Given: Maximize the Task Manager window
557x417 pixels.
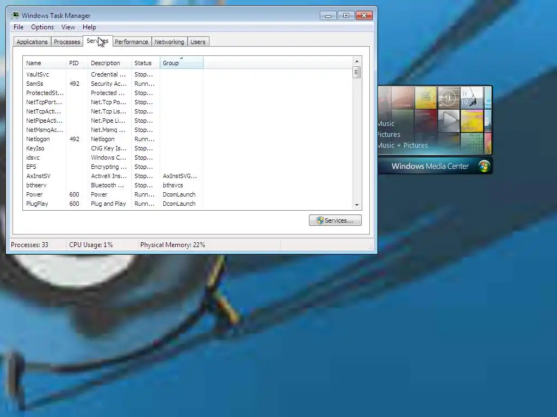Looking at the screenshot, I should pyautogui.click(x=346, y=16).
